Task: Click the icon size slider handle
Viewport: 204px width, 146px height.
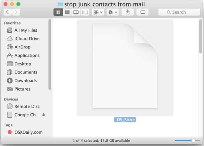Action: [193, 140]
